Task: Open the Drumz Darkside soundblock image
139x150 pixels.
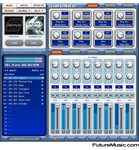Action: tap(35, 25)
